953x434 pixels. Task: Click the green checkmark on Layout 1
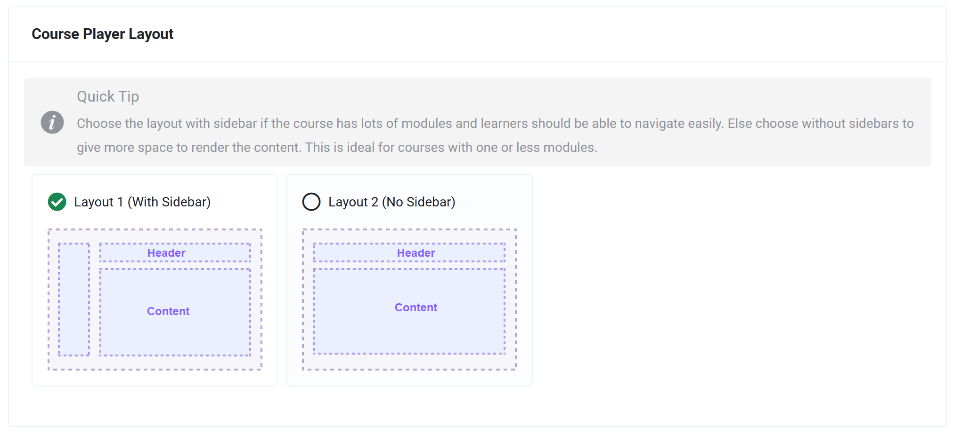click(x=57, y=202)
